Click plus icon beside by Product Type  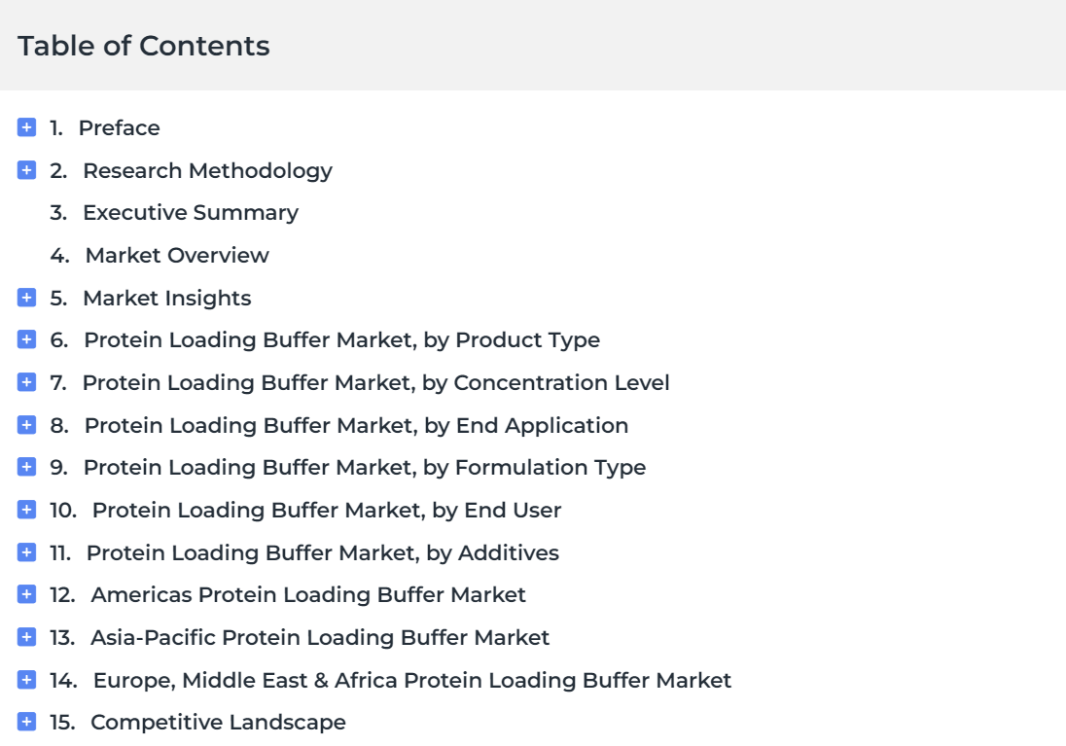click(x=26, y=339)
